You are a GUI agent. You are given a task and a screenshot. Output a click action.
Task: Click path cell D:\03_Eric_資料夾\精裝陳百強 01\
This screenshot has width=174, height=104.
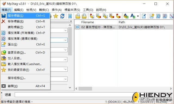pos(142,27)
